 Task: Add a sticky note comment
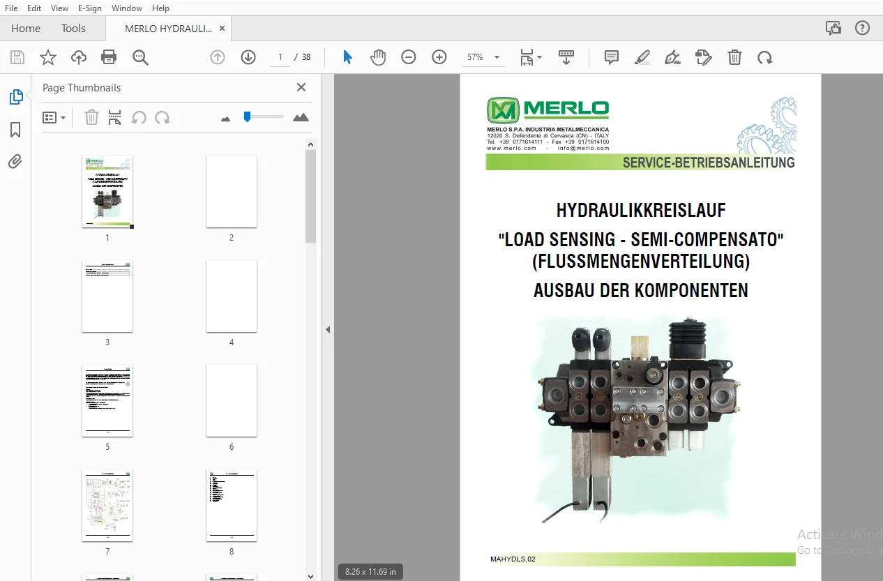pyautogui.click(x=612, y=57)
